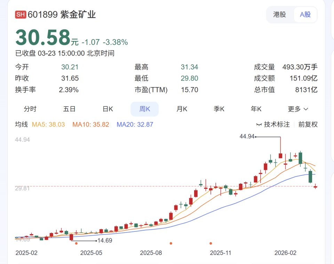Switch to 月K chart tab
The height and width of the screenshot is (264, 334).
[182, 109]
